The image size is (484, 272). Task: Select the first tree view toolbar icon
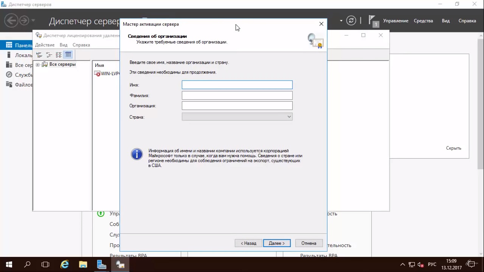click(39, 55)
